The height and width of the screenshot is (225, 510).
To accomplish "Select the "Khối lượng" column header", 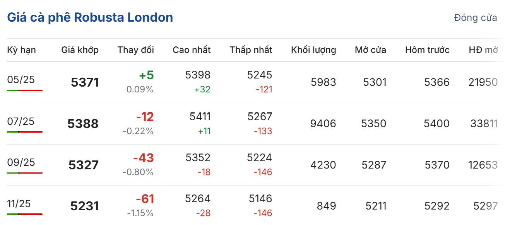I will coord(313,50).
